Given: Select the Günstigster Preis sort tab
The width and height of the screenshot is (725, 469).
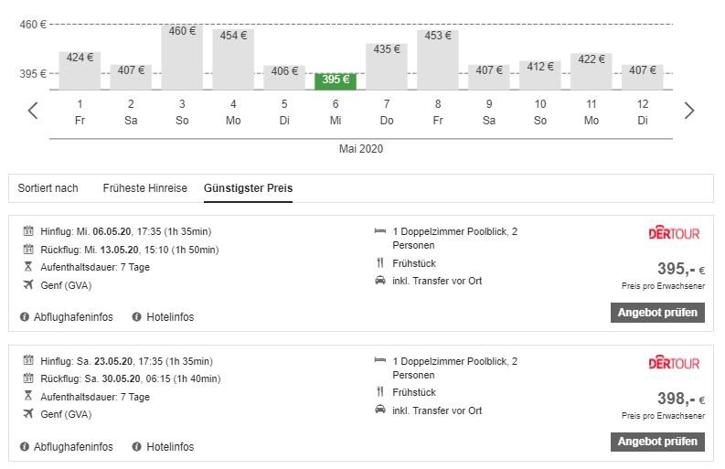Looking at the screenshot, I should 248,188.
